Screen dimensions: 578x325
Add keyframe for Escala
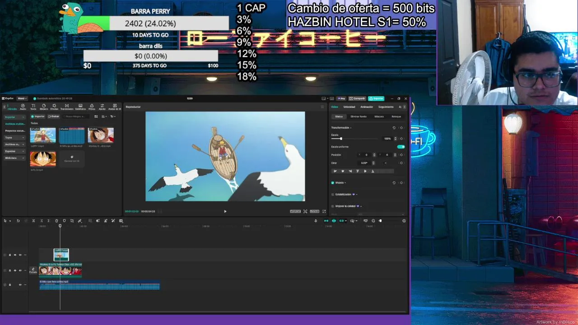401,139
